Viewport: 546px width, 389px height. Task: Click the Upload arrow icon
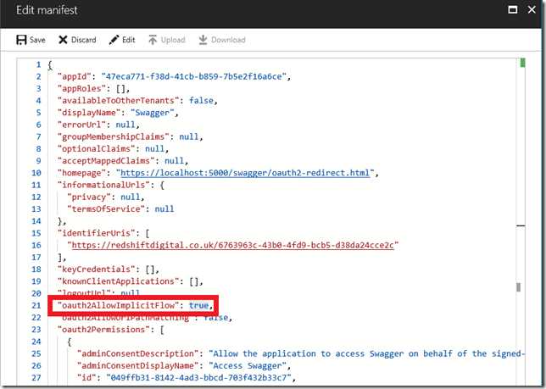153,40
